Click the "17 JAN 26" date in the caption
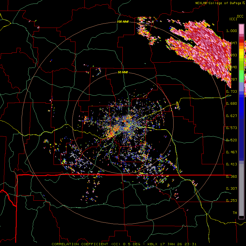246x246 pixels. [x=171, y=244]
